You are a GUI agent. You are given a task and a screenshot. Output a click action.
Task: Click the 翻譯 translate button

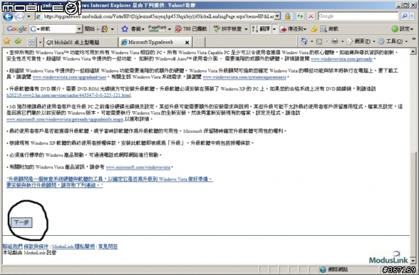(x=261, y=29)
